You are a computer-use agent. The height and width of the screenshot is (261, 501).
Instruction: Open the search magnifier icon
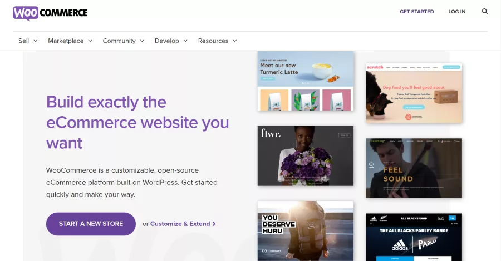[485, 12]
